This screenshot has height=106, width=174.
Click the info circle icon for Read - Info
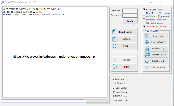147,36
